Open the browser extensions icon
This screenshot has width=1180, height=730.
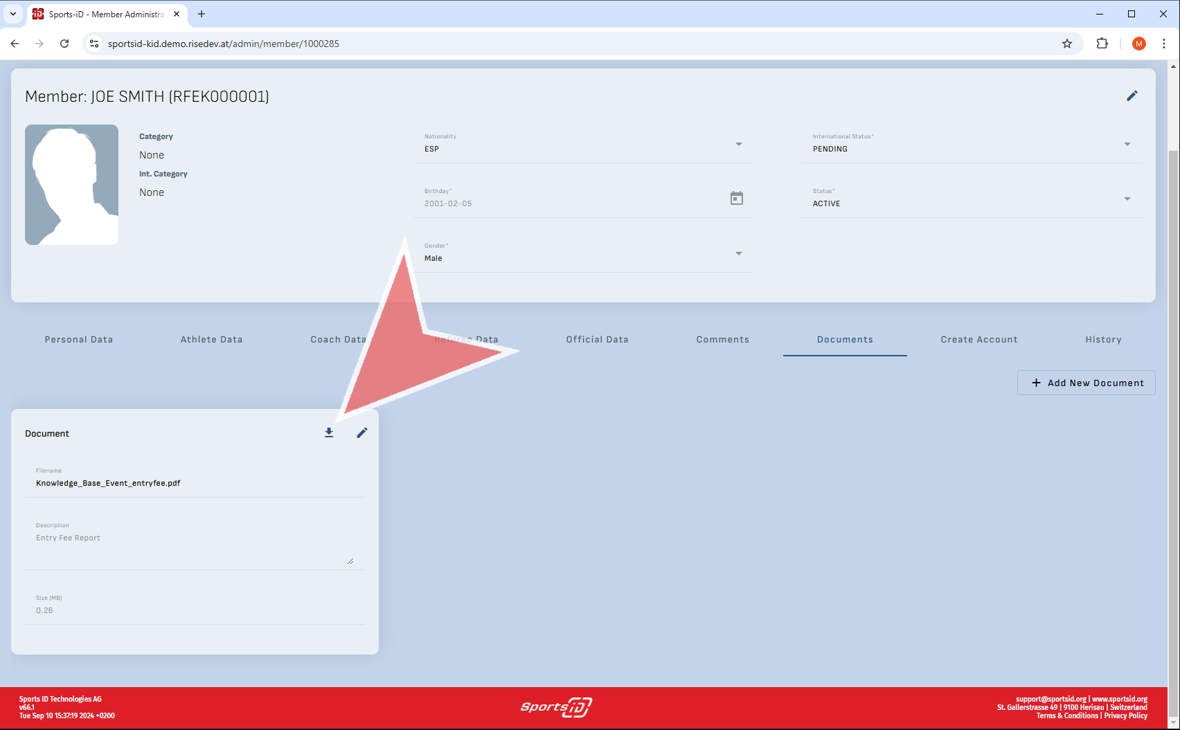tap(1102, 44)
